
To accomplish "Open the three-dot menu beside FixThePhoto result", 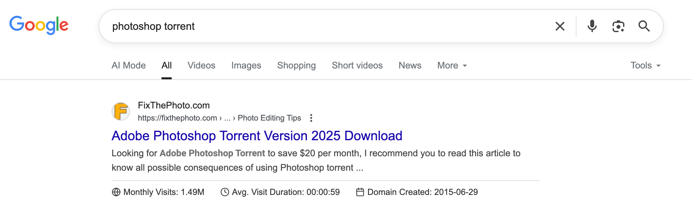I will coord(311,118).
